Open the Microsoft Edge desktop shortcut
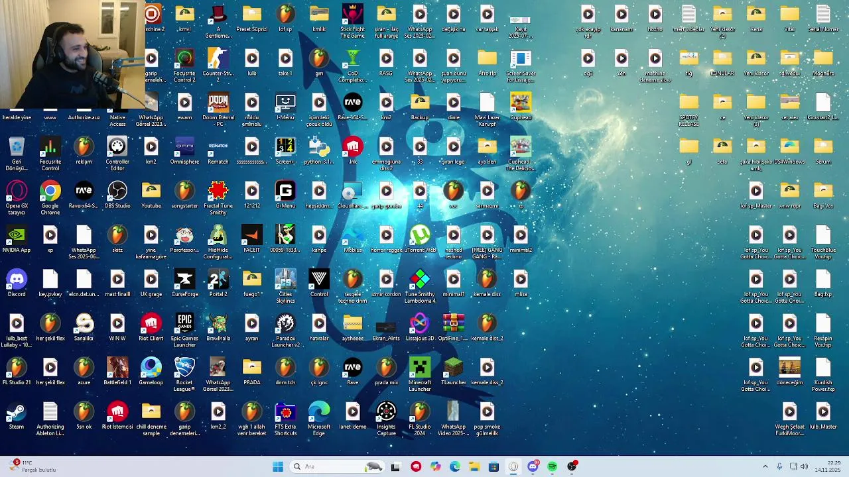 click(x=318, y=419)
